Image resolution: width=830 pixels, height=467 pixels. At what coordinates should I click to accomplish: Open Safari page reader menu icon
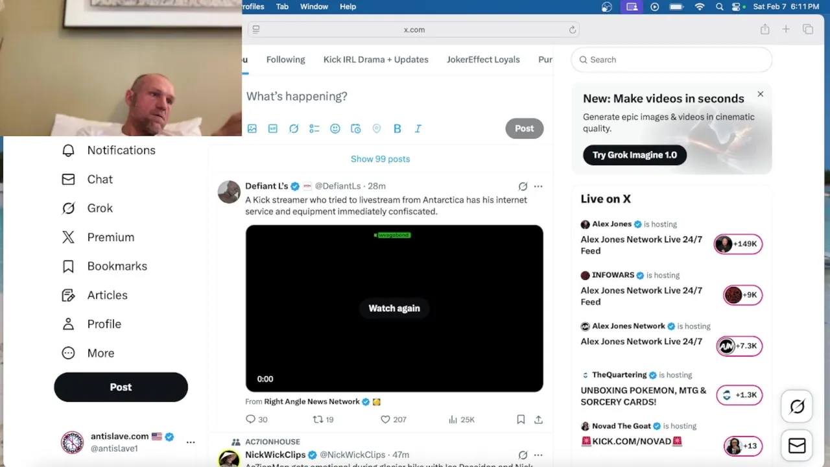click(x=256, y=29)
